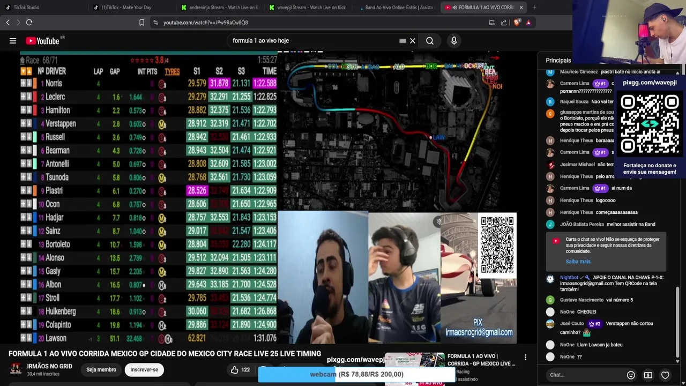Viewport: 686px width, 386px height.
Task: Switch to the wavepjl Stream Kick tab
Action: tap(308, 8)
